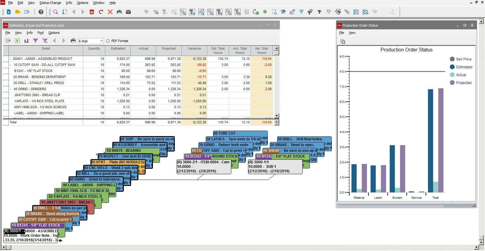The width and height of the screenshot is (485, 251).
Task: Select the 10 R6676 - BEARING box
Action: point(132,151)
